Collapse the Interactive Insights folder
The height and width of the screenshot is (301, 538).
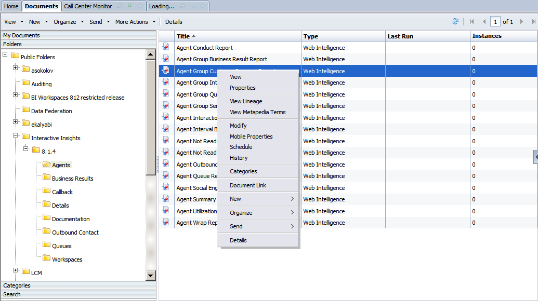(x=16, y=135)
